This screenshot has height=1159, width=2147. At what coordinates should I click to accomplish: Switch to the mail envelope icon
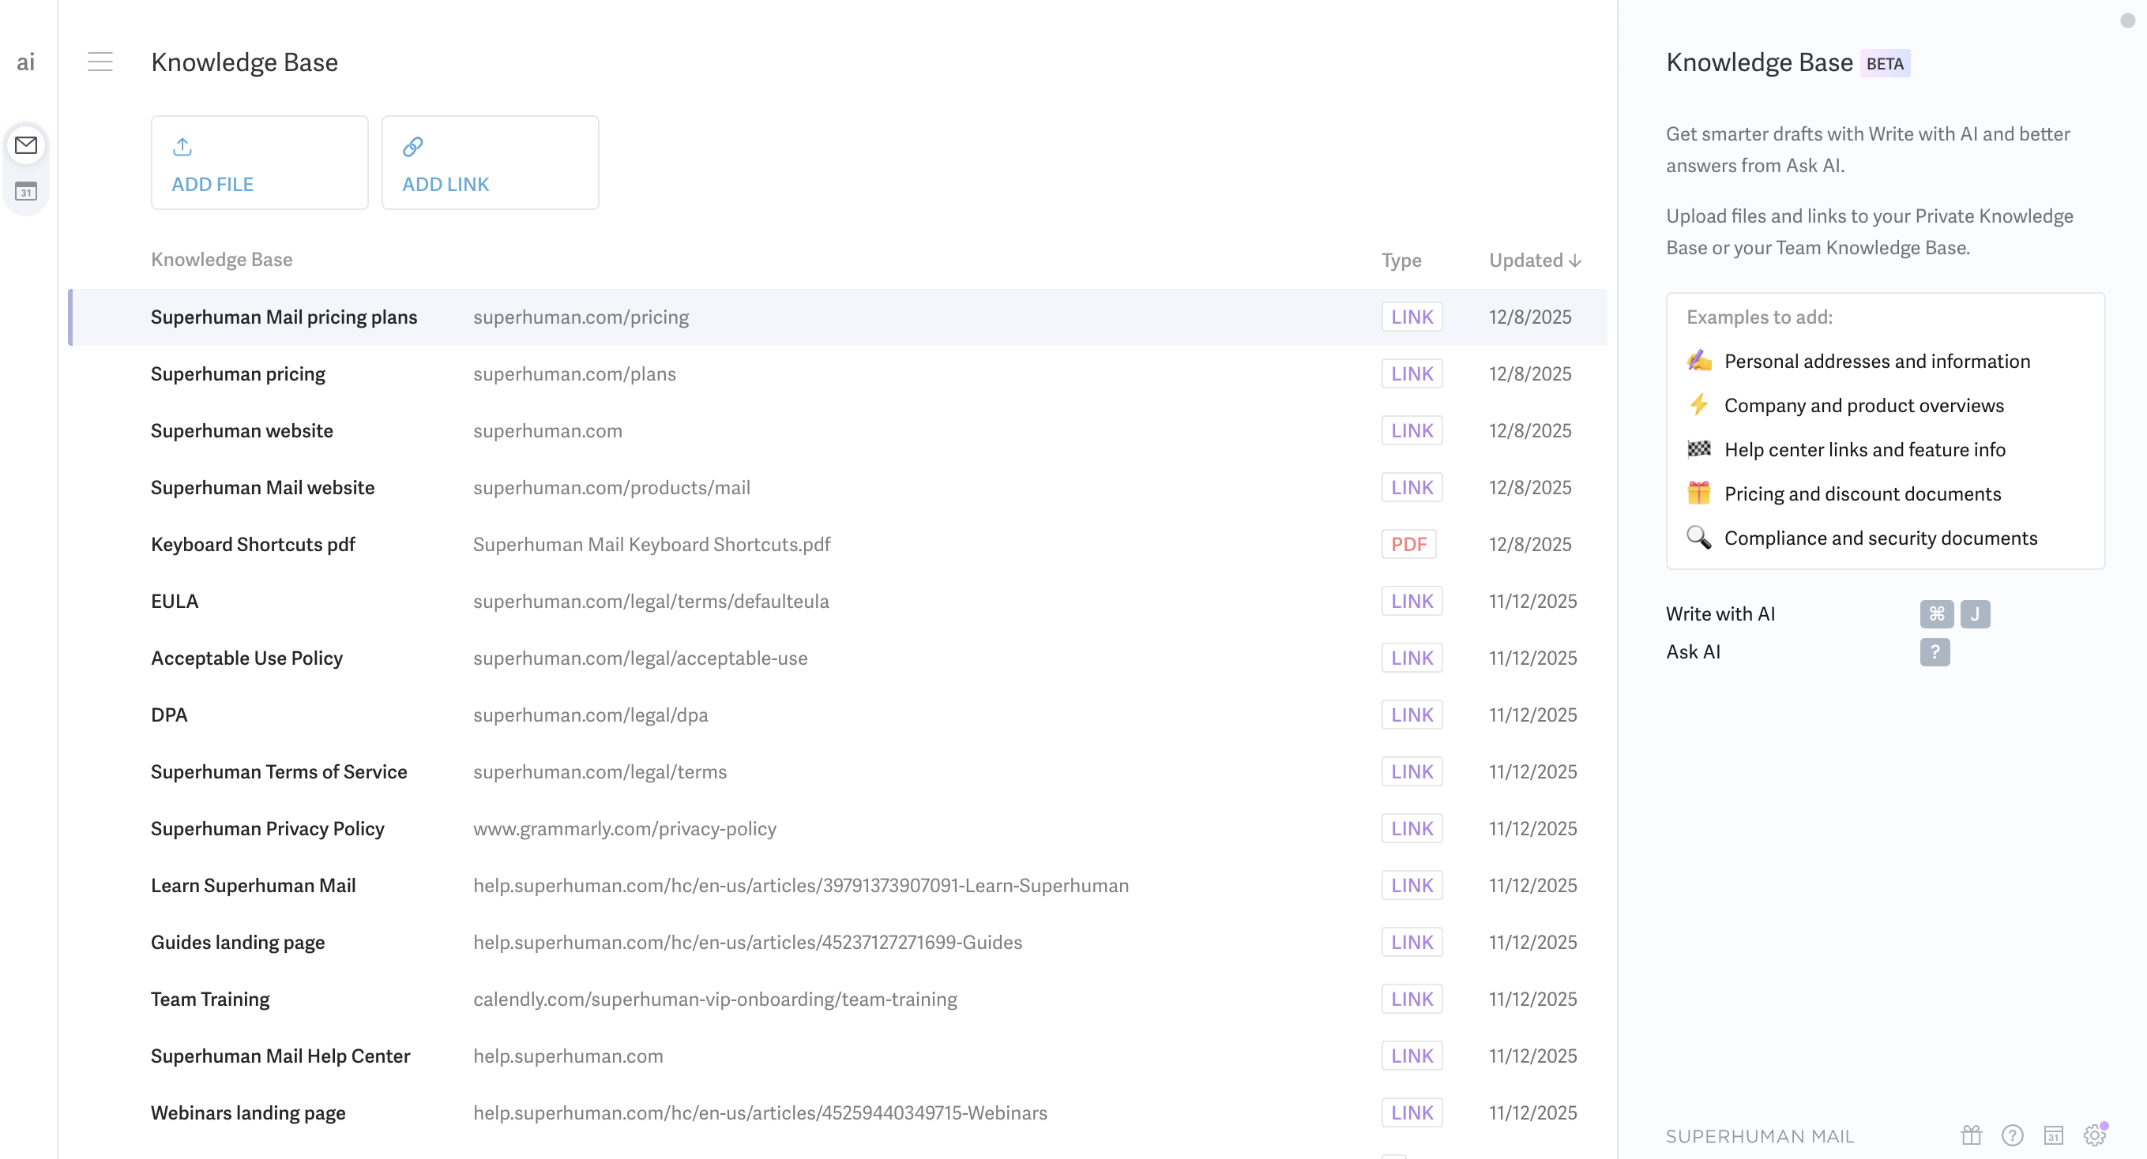click(26, 145)
